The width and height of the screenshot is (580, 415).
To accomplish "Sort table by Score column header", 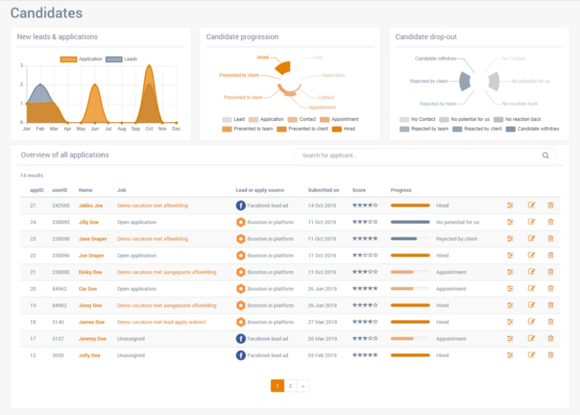I will (359, 190).
